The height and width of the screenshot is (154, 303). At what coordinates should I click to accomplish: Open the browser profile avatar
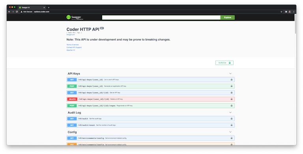(x=290, y=12)
